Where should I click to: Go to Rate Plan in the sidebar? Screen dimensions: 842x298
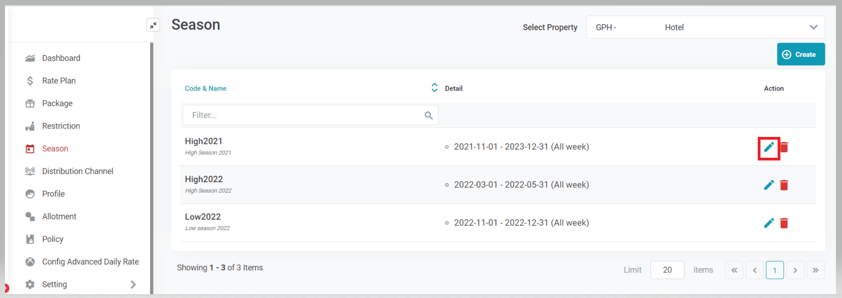coord(59,81)
